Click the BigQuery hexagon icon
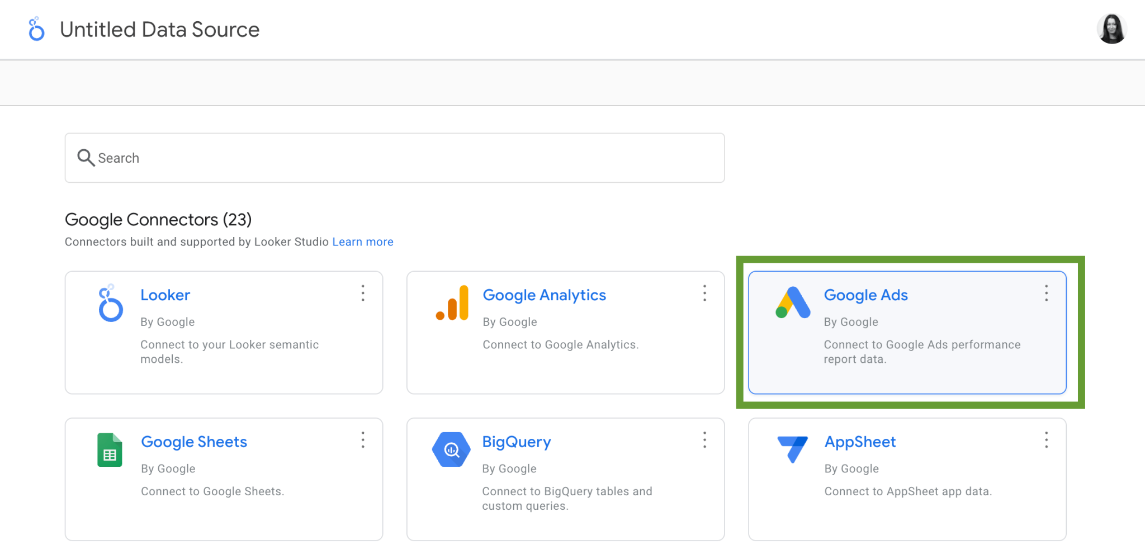The height and width of the screenshot is (559, 1145). pos(451,449)
